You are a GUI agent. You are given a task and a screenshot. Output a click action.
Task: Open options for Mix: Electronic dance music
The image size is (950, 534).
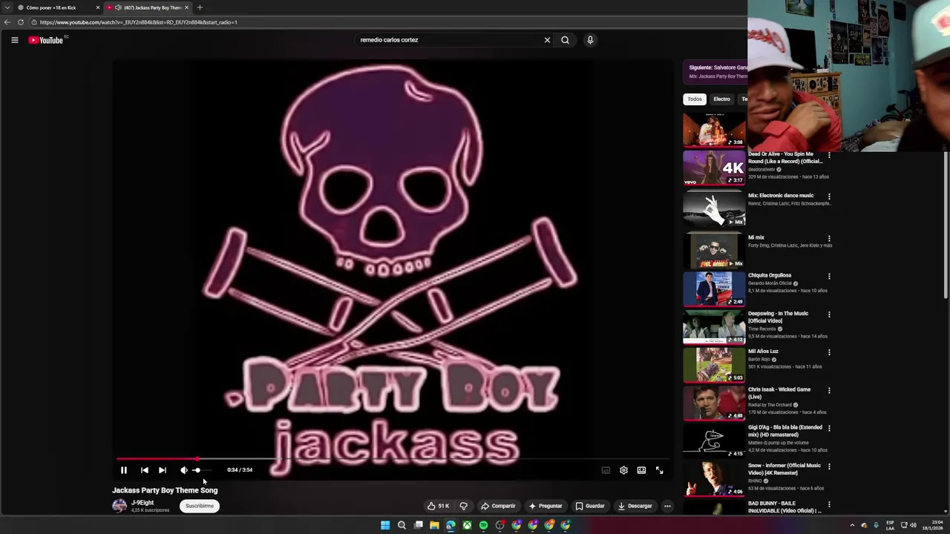(829, 197)
